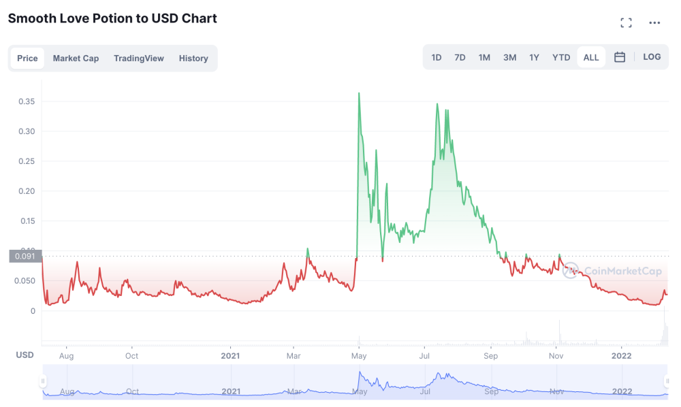The width and height of the screenshot is (681, 407).
Task: Choose the 1M time range
Action: [484, 58]
